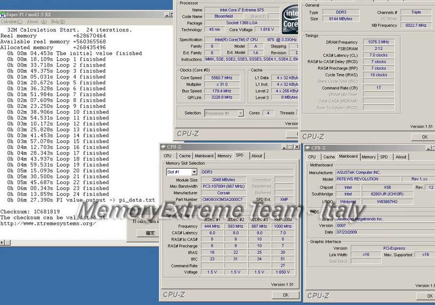Switch to Cache tab in Mainboard window
Screen dimensions: 435x305
329,157
